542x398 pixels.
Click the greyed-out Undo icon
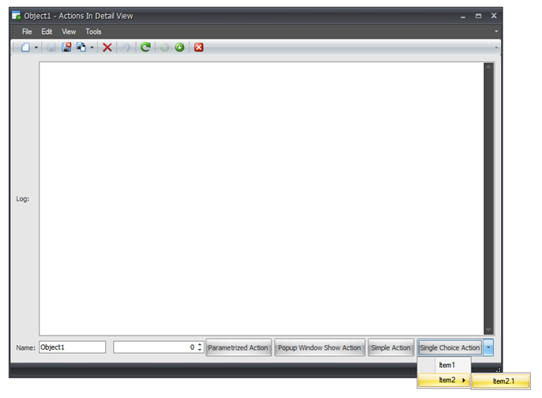click(x=126, y=47)
